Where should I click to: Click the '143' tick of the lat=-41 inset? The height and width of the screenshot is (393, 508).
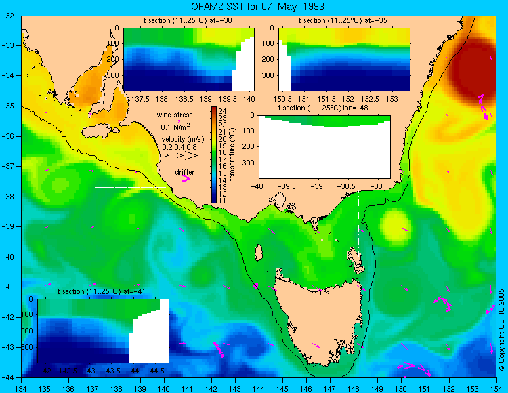pyautogui.click(x=89, y=371)
